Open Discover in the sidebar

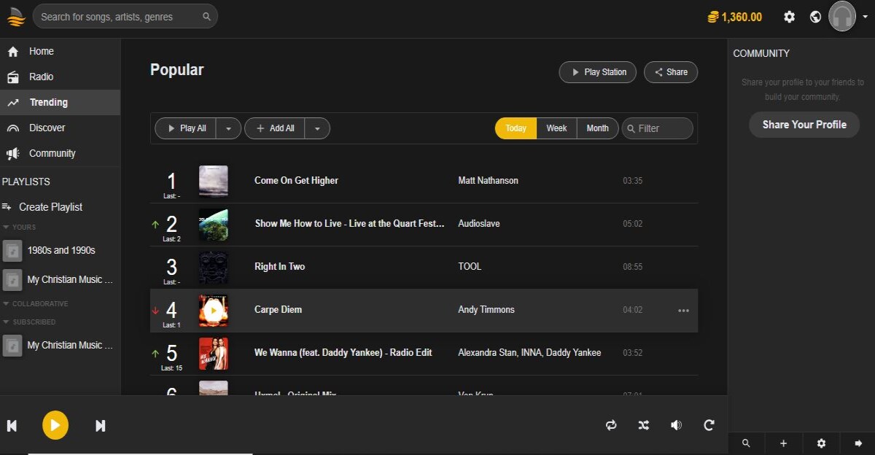pos(60,128)
